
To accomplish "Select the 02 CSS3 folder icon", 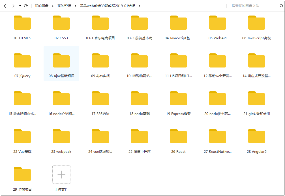I will tap(61, 23).
